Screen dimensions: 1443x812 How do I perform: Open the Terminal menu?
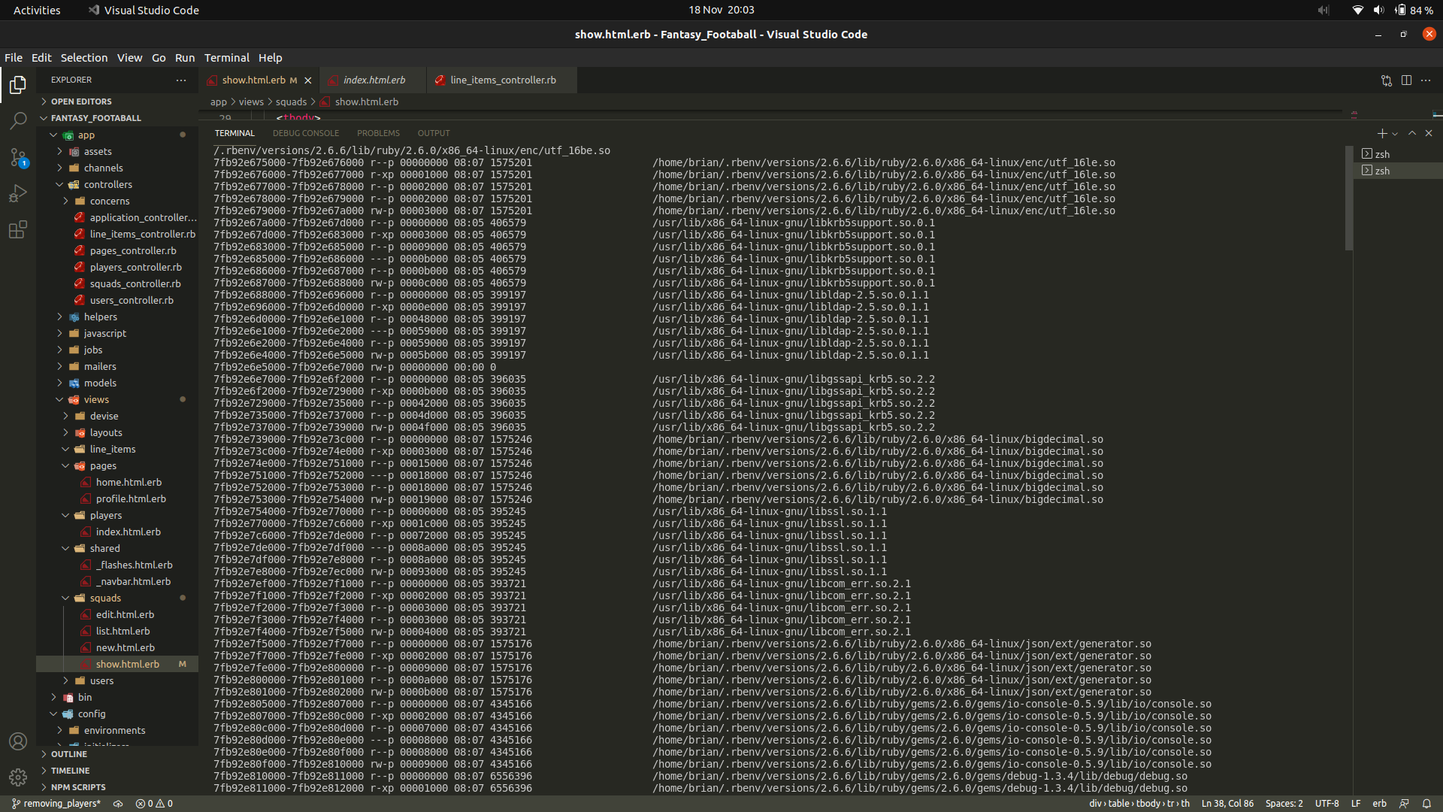pyautogui.click(x=226, y=58)
